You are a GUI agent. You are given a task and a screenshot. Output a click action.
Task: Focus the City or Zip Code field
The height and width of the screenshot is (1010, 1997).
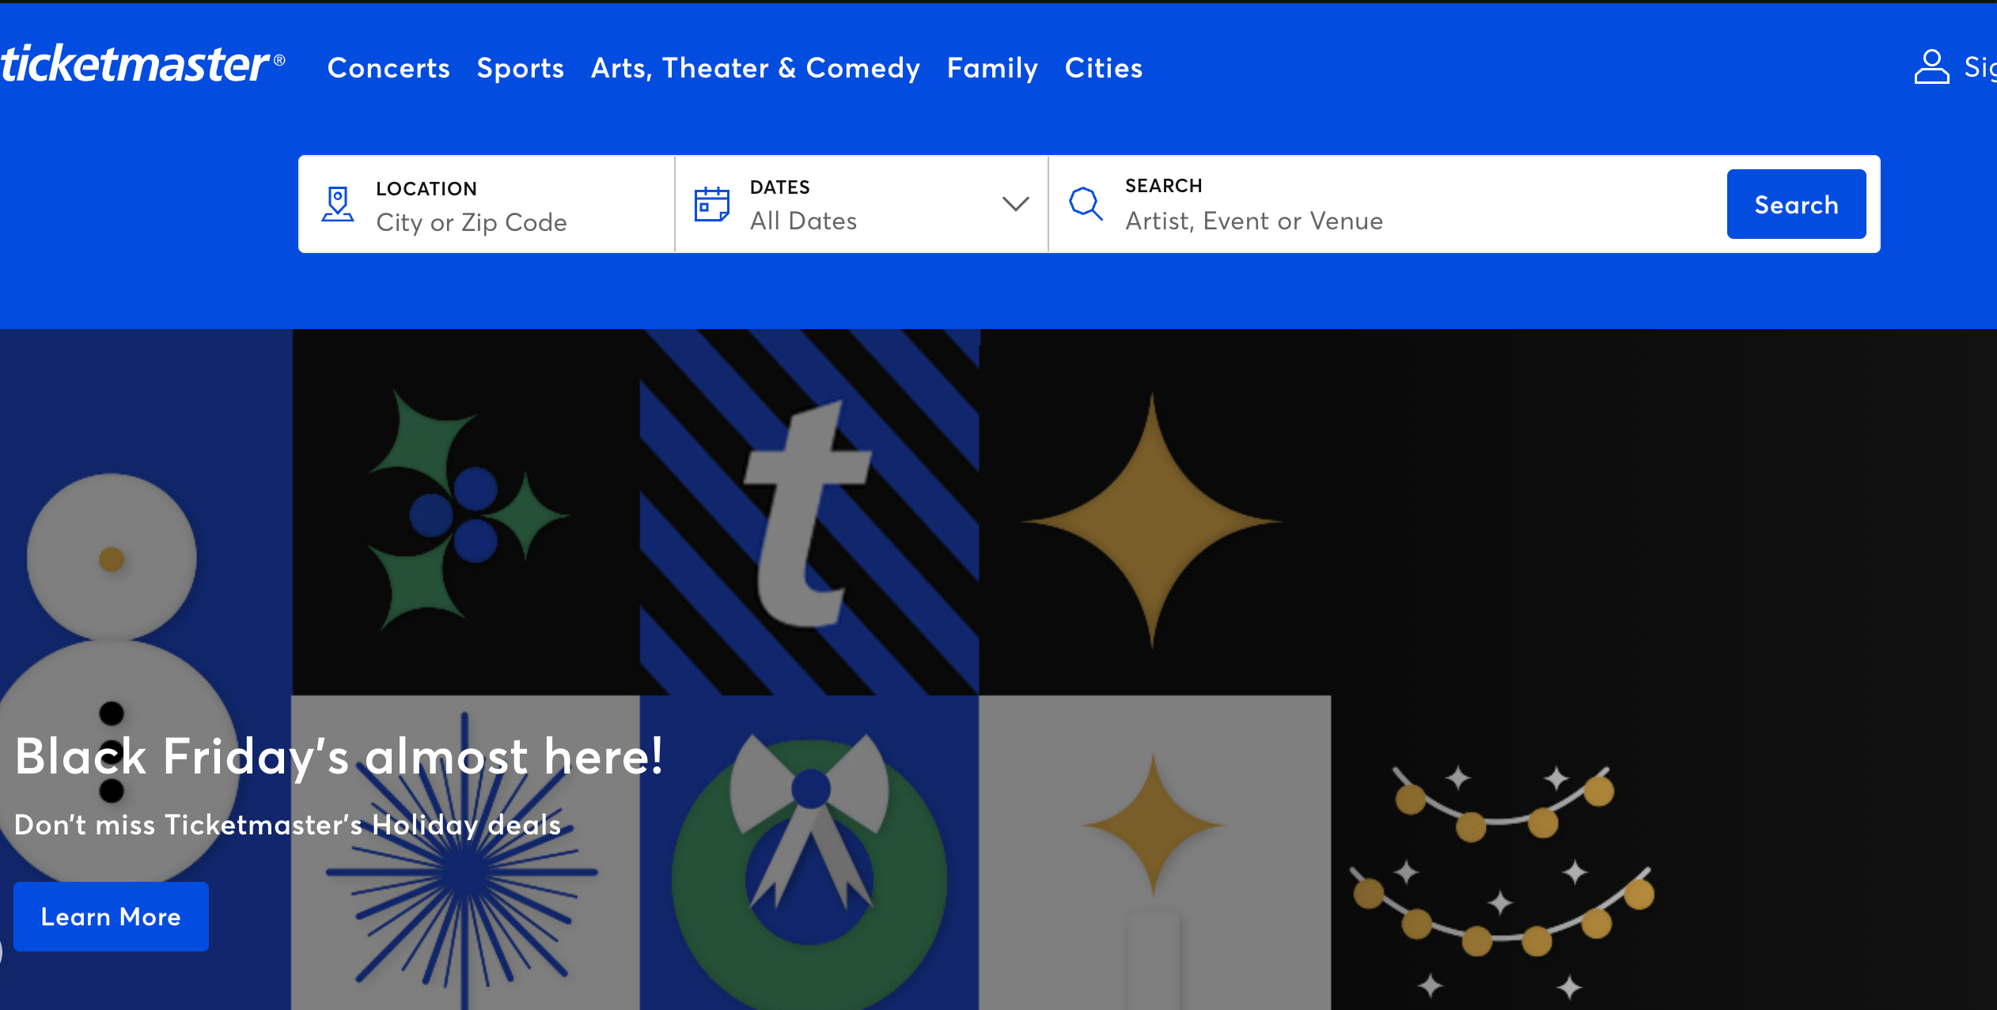[472, 222]
